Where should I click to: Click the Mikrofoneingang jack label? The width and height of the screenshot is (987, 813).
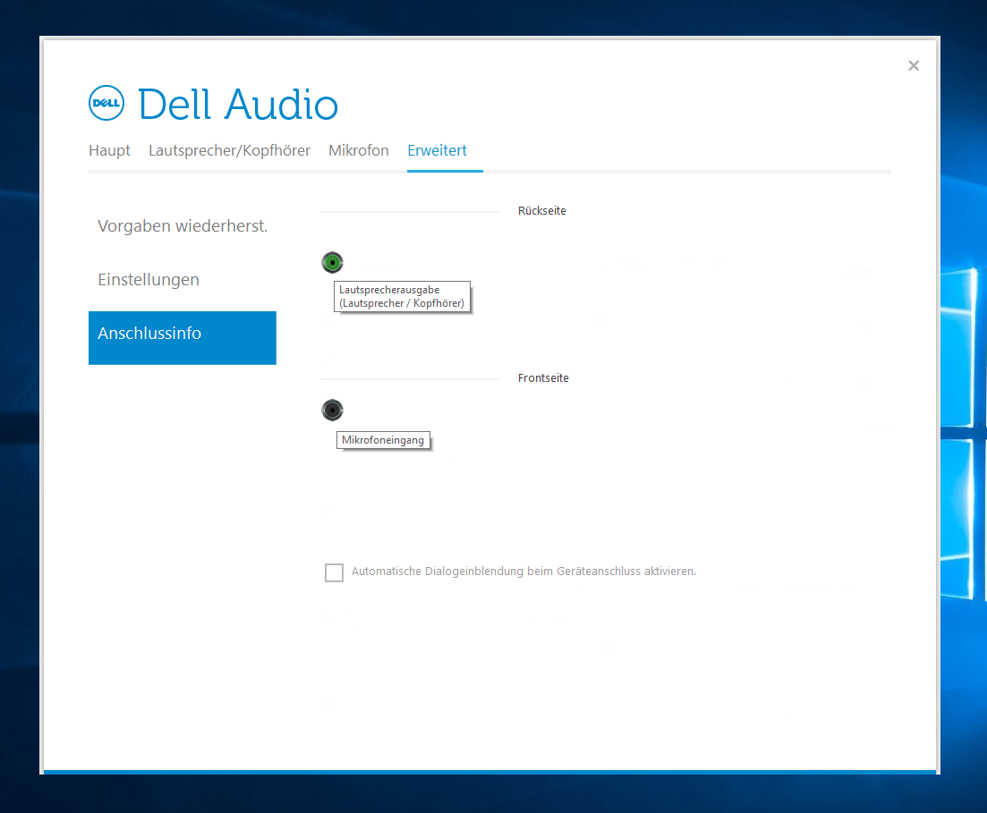(383, 440)
